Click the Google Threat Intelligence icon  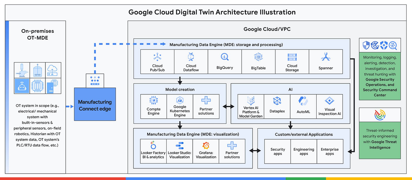(x=380, y=114)
